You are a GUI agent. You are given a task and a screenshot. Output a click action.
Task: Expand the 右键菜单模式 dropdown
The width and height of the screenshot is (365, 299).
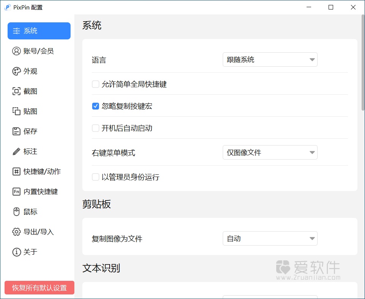pyautogui.click(x=270, y=152)
